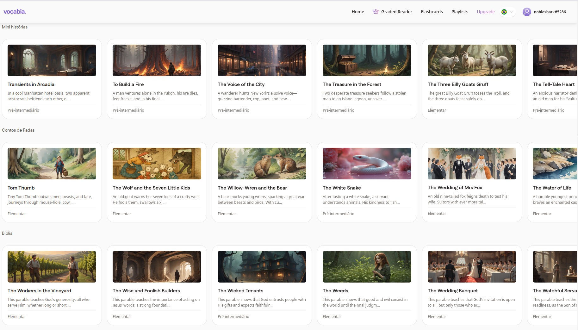Screen dimensions: 578x330
Task: Open The Wedding of Mrs Fox title
Action: point(455,188)
